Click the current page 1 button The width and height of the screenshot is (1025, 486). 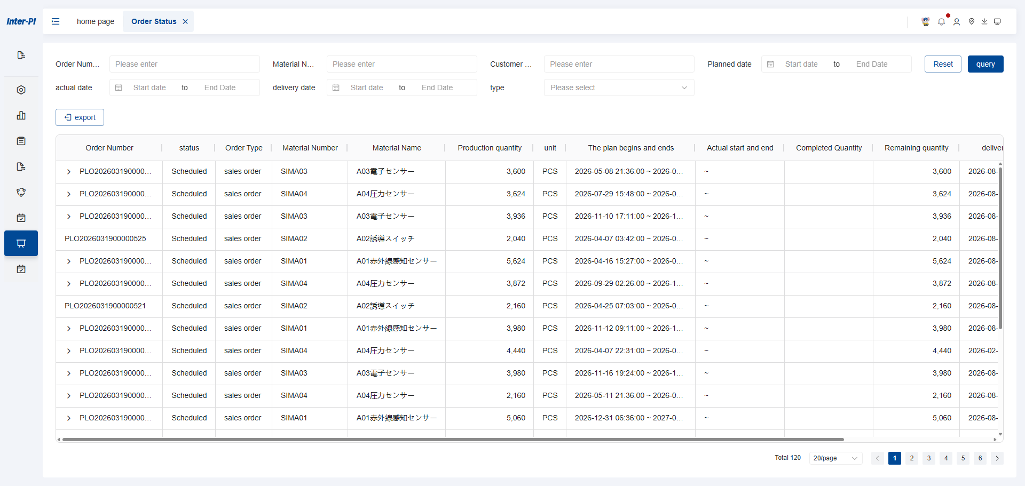click(x=895, y=458)
